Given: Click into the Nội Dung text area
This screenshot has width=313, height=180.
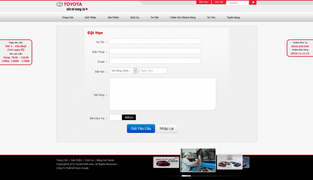Looking at the screenshot, I should point(162,94).
